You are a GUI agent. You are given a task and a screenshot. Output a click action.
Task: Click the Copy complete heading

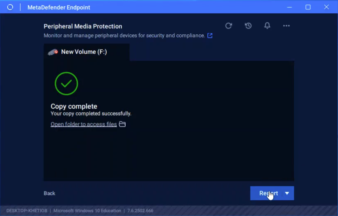click(x=74, y=106)
